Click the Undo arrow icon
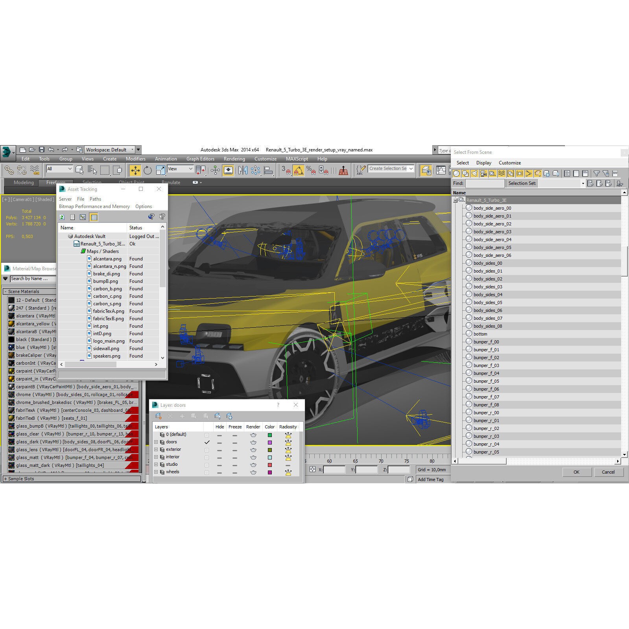Screen dimensions: 629x629 [51, 150]
